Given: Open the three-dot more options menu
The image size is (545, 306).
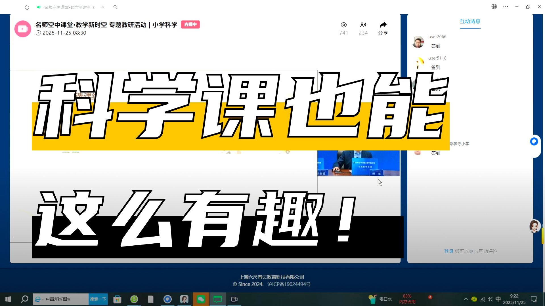Looking at the screenshot, I should tap(506, 7).
